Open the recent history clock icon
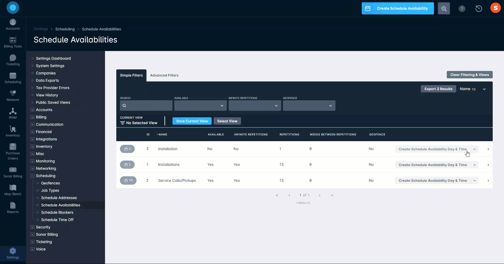 (479, 9)
